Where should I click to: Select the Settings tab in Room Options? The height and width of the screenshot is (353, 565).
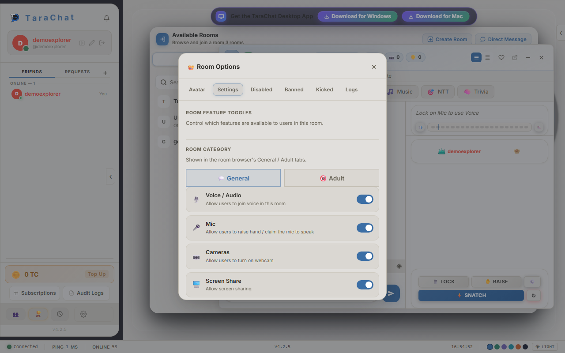pos(228,90)
